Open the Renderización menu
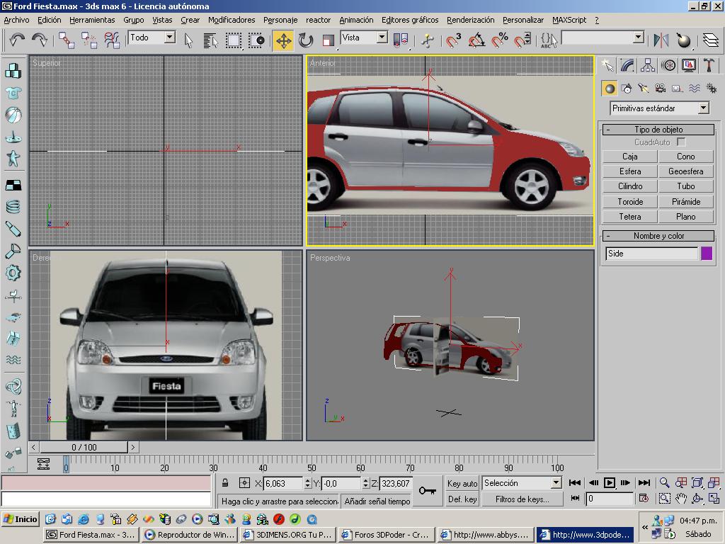Image resolution: width=725 pixels, height=544 pixels. click(x=470, y=20)
